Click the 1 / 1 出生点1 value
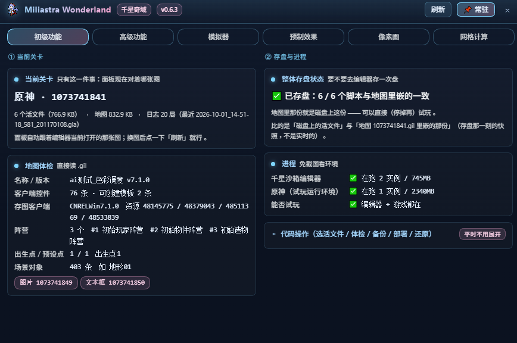 (x=95, y=254)
